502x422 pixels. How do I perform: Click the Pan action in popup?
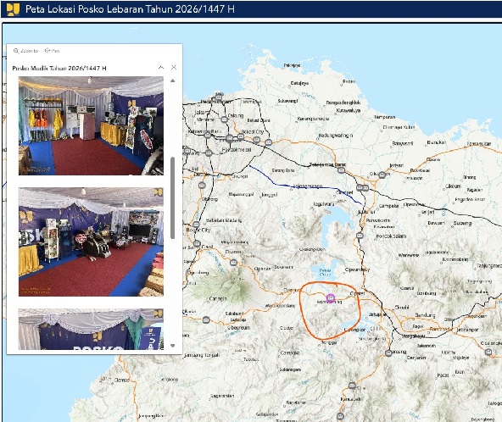(52, 51)
